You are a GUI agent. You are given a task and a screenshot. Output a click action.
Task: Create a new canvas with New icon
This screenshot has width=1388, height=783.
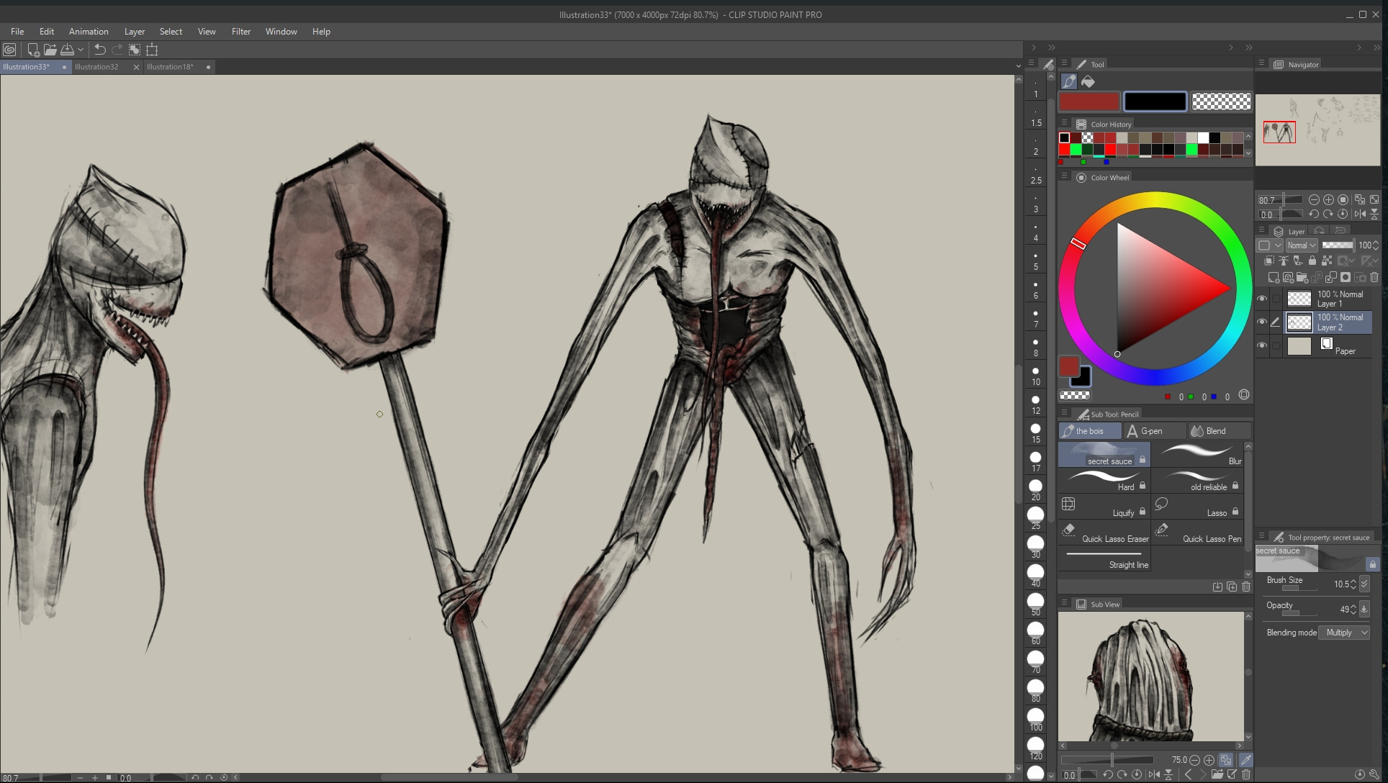pos(33,50)
